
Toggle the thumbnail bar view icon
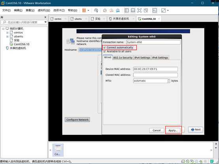tap(133, 10)
